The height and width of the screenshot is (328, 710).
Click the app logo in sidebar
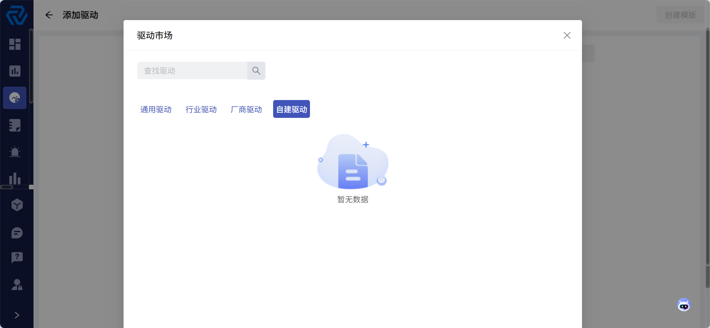pyautogui.click(x=17, y=15)
